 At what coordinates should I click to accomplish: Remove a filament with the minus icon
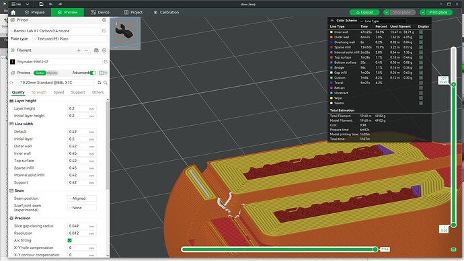(86, 50)
